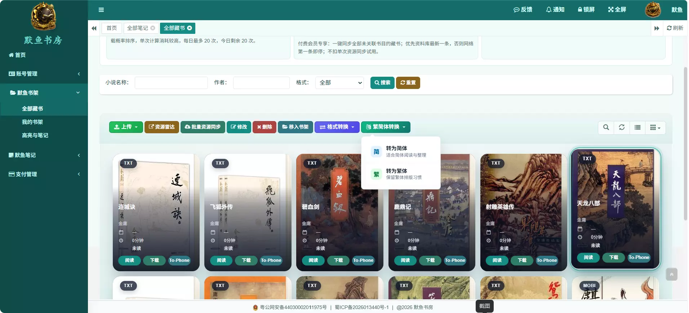The width and height of the screenshot is (689, 313).
Task: Expand the 默鱼笔记 sidebar menu
Action: click(44, 155)
